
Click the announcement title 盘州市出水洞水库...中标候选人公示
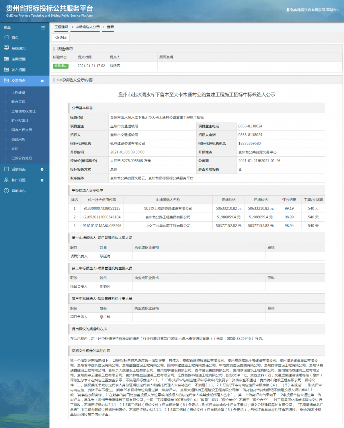[x=197, y=95]
